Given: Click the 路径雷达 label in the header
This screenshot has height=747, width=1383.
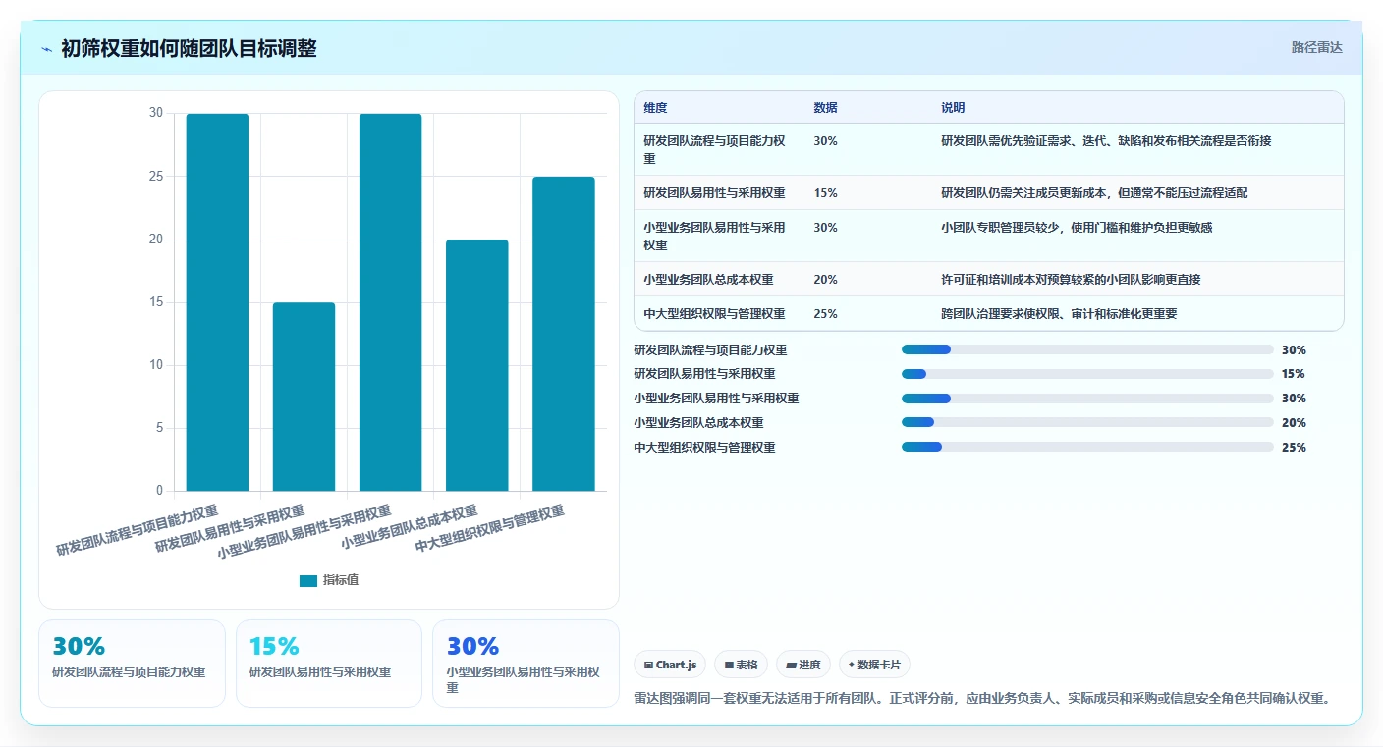Looking at the screenshot, I should (1316, 47).
